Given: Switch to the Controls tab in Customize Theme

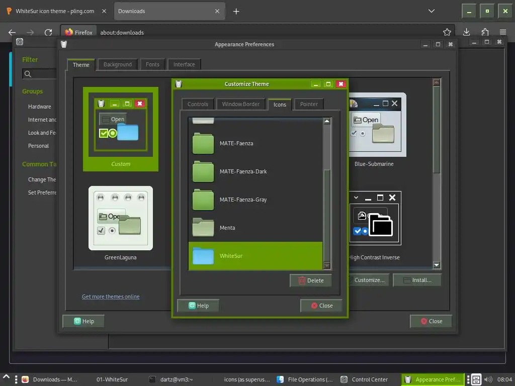Looking at the screenshot, I should 198,104.
